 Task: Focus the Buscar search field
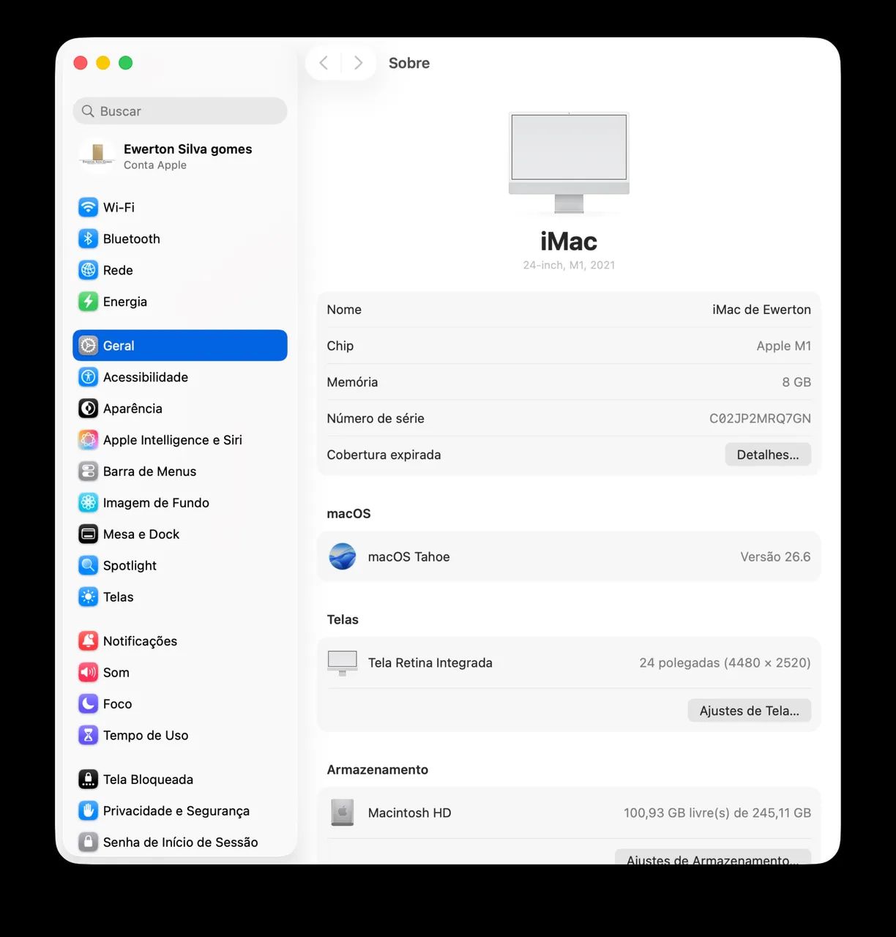point(180,111)
